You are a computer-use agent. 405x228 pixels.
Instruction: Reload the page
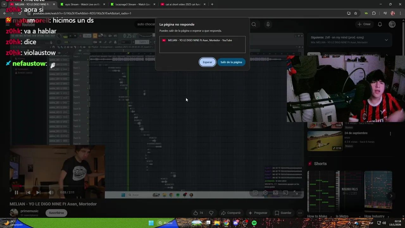tap(20, 13)
